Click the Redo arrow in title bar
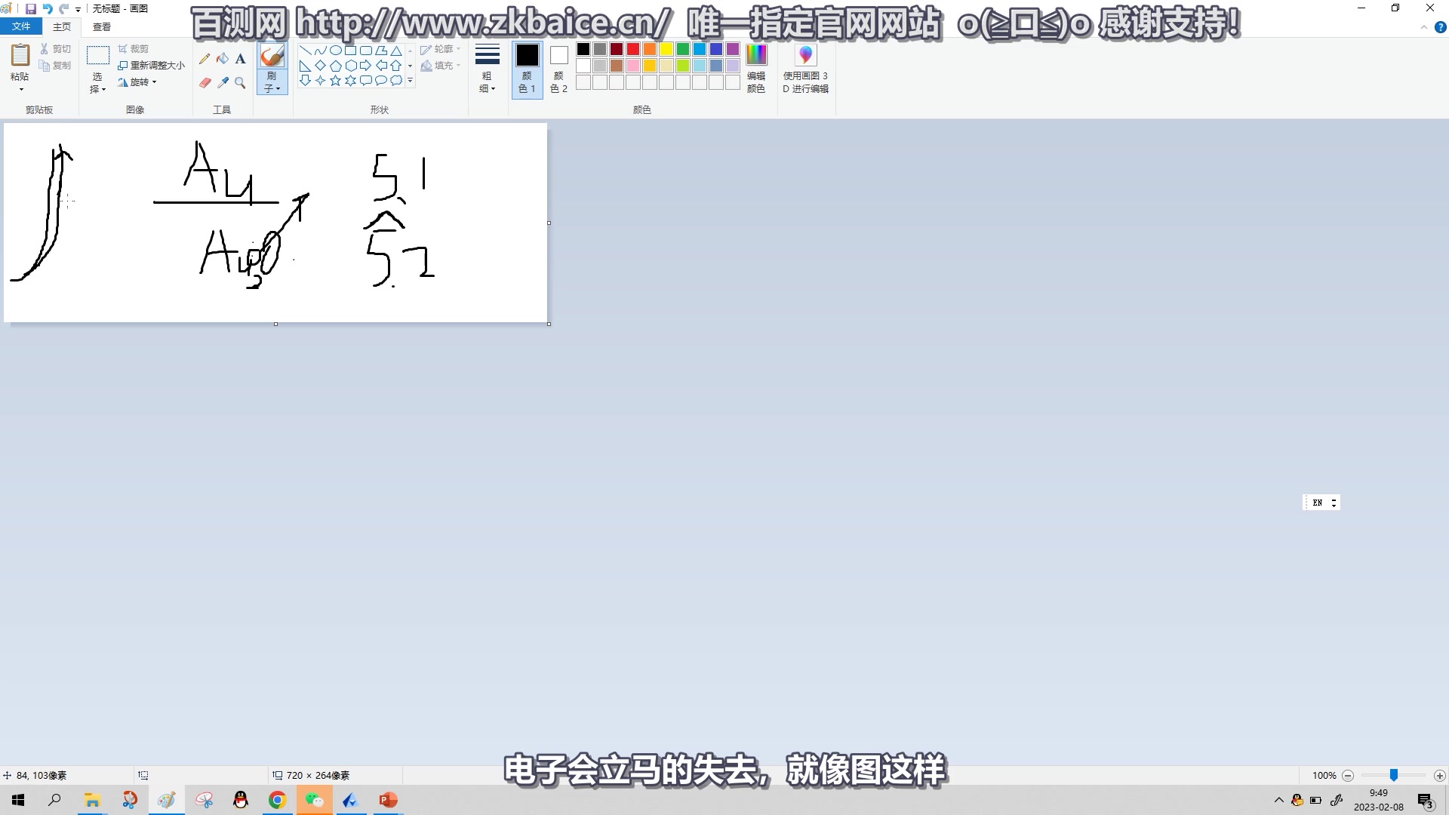The height and width of the screenshot is (815, 1449). [x=64, y=9]
